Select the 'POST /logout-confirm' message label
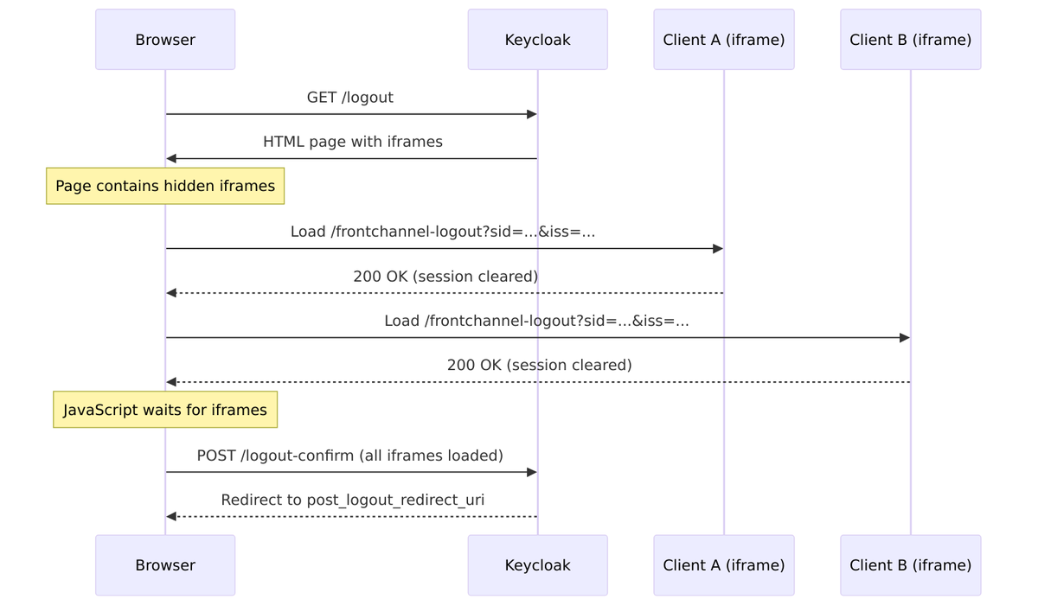Screen dimensions: 1038x612 coord(349,456)
